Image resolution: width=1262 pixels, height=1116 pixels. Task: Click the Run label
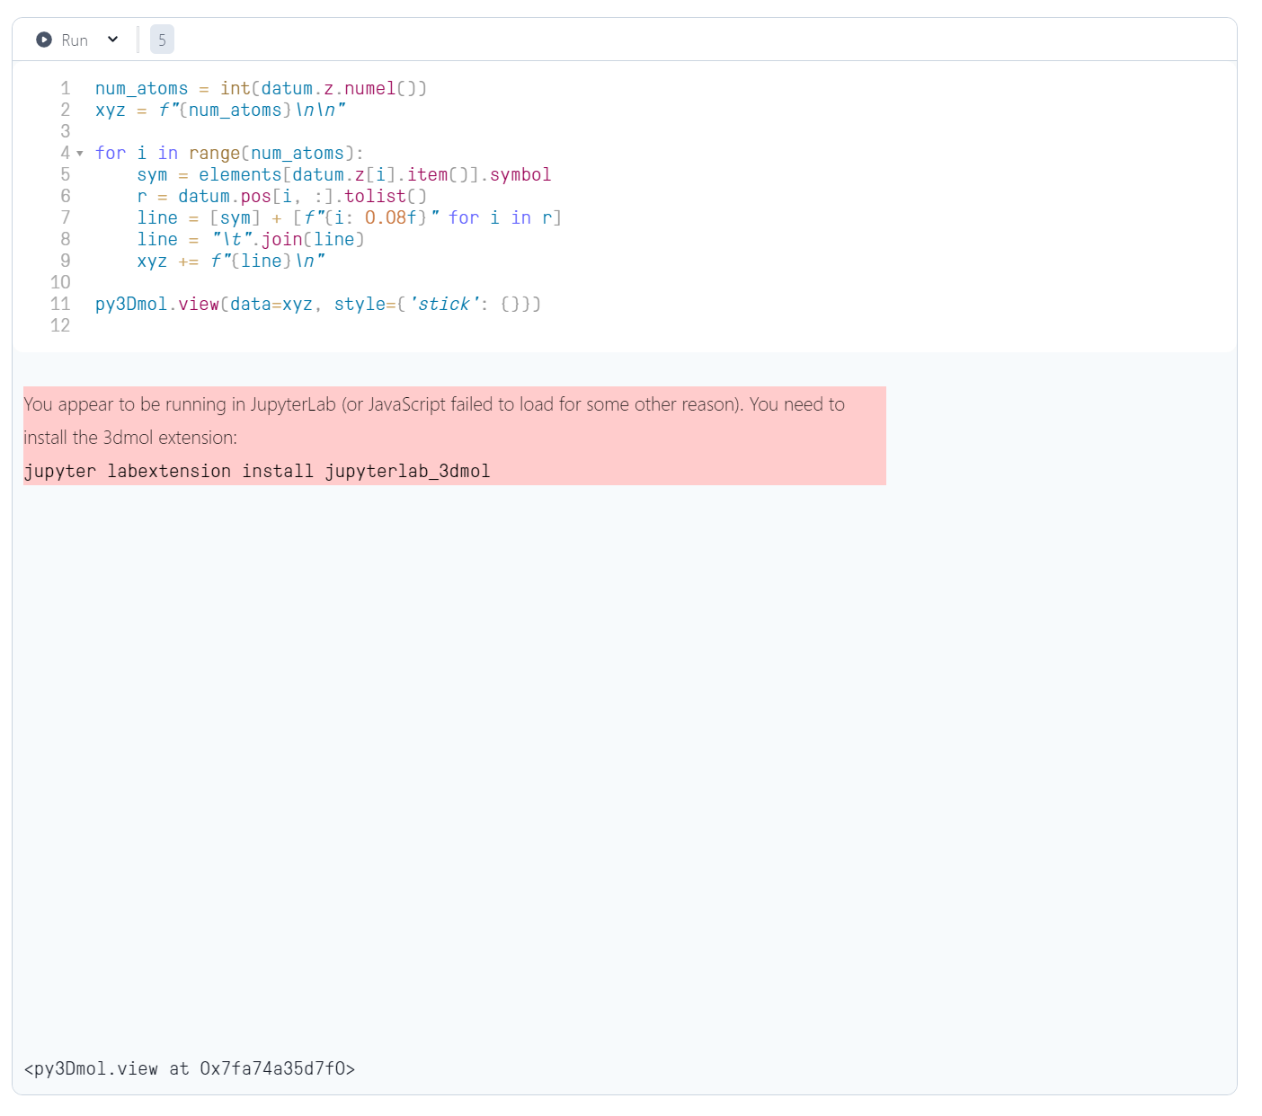pos(74,39)
